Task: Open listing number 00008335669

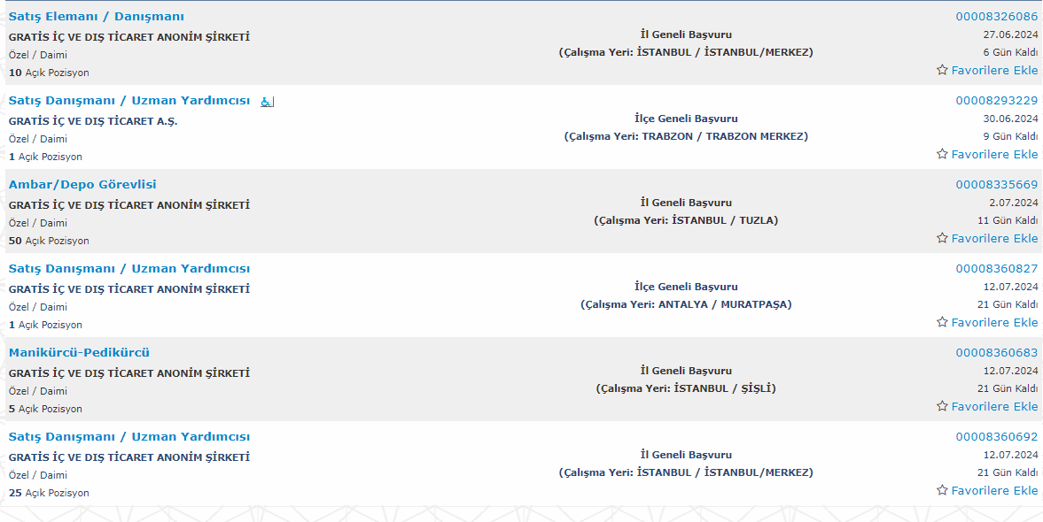Action: (996, 185)
